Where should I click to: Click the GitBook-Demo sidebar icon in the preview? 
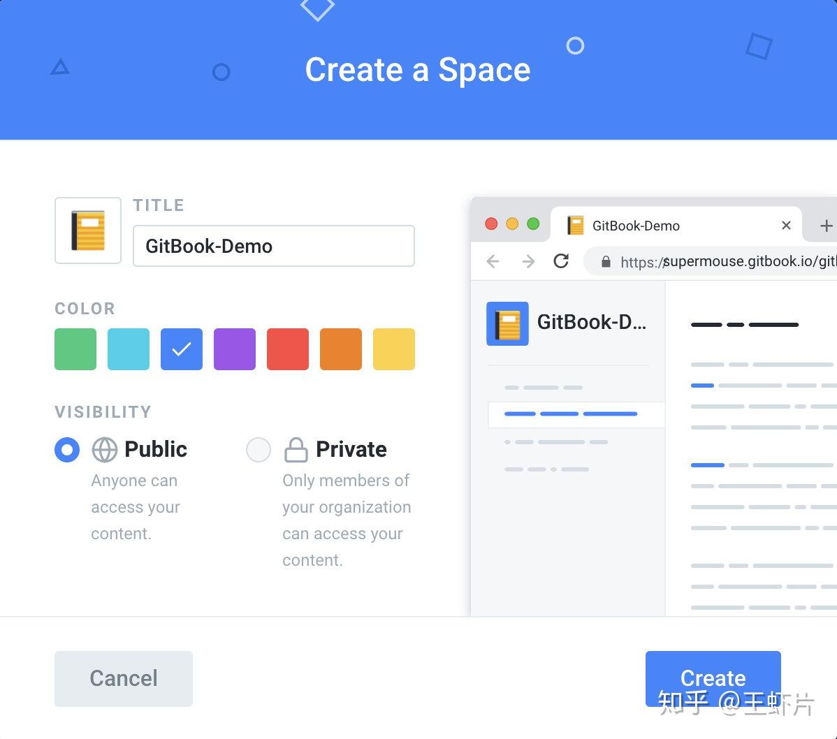point(507,323)
